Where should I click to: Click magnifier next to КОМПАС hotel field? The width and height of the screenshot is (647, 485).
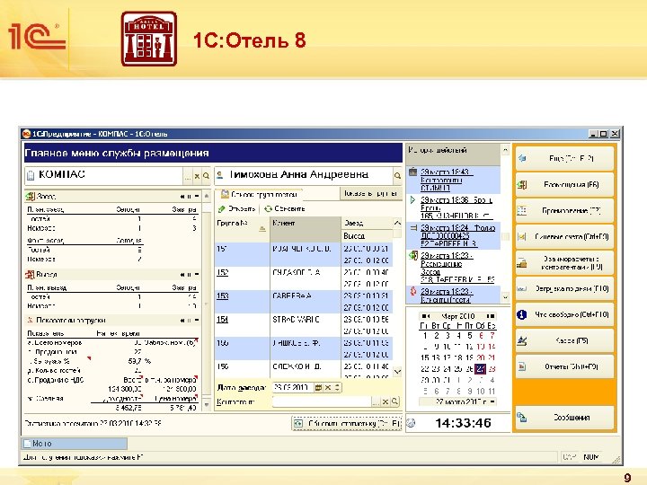206,177
